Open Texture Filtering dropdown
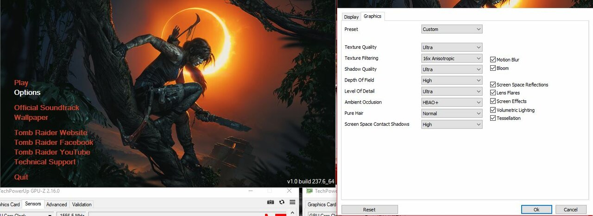 (452, 58)
